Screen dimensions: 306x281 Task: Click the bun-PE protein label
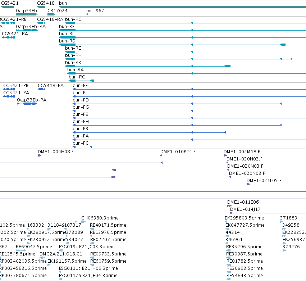pos(81,114)
